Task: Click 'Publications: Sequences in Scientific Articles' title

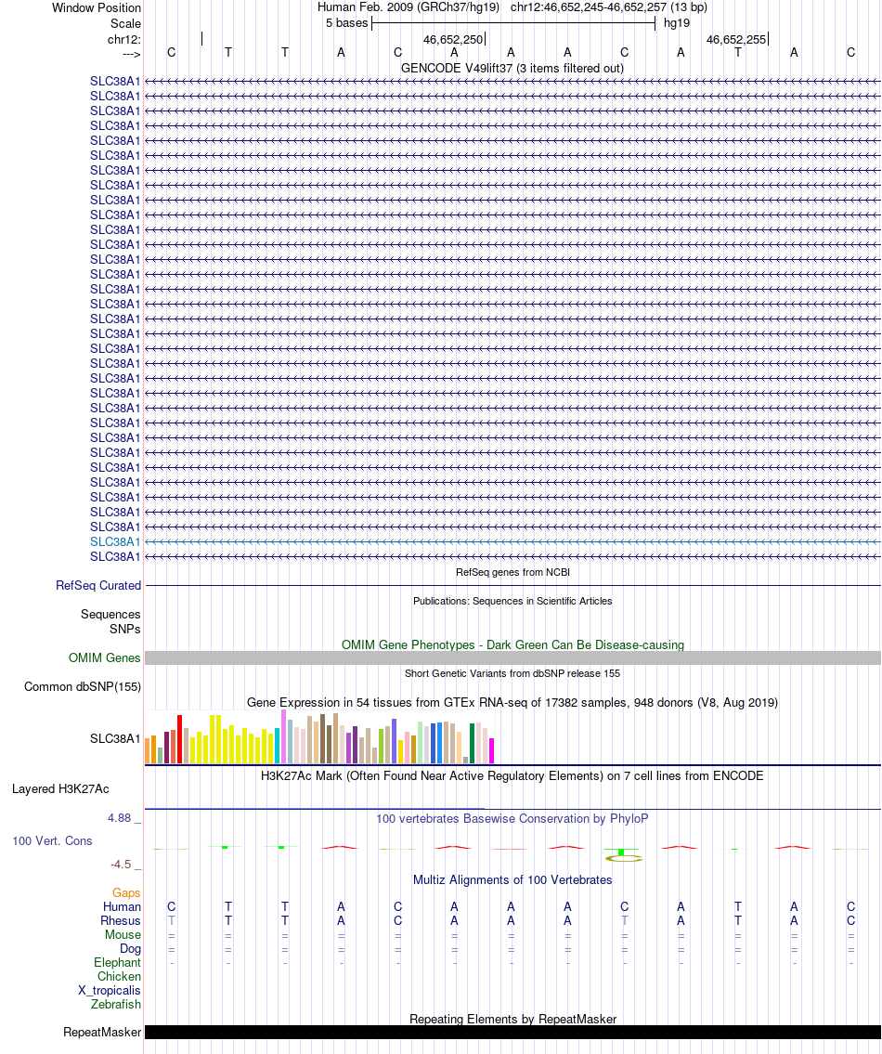Action: 512,601
